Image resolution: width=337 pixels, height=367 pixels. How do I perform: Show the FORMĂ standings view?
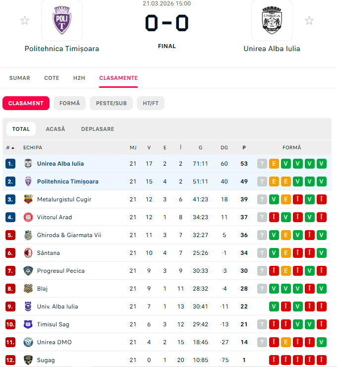click(69, 103)
